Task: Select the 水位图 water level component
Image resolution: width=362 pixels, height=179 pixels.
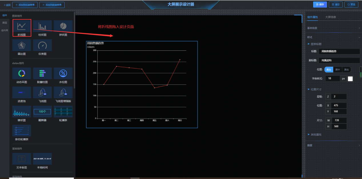Action: [x=63, y=76]
